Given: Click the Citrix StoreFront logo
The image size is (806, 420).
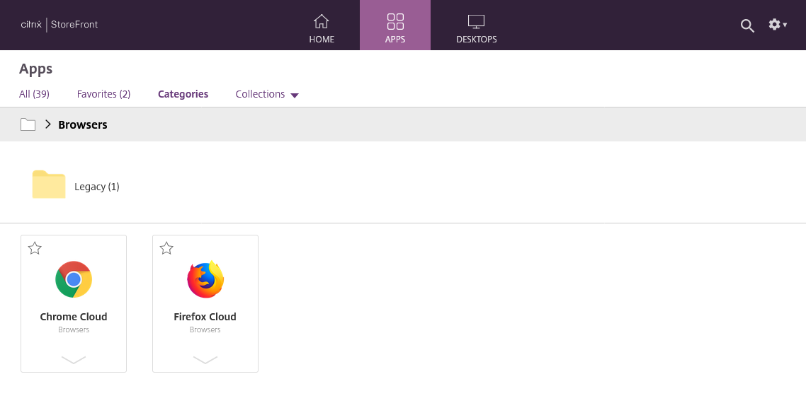Looking at the screenshot, I should [59, 25].
